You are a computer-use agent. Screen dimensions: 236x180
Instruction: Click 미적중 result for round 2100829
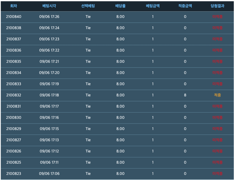pos(217,129)
